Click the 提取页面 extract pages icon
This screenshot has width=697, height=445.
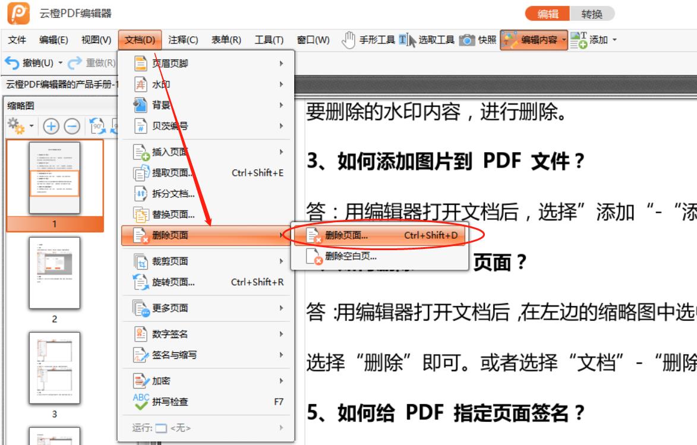[141, 172]
